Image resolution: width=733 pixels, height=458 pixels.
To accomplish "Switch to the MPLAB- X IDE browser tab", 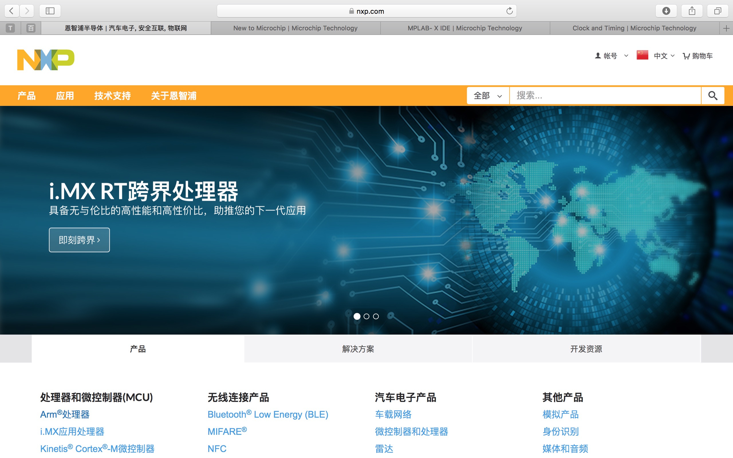I will [x=465, y=28].
